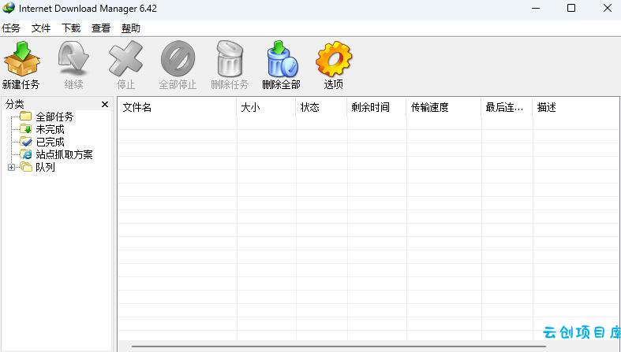621x352 pixels.
Task: Sort by the 状态 column header
Action: pyautogui.click(x=322, y=107)
